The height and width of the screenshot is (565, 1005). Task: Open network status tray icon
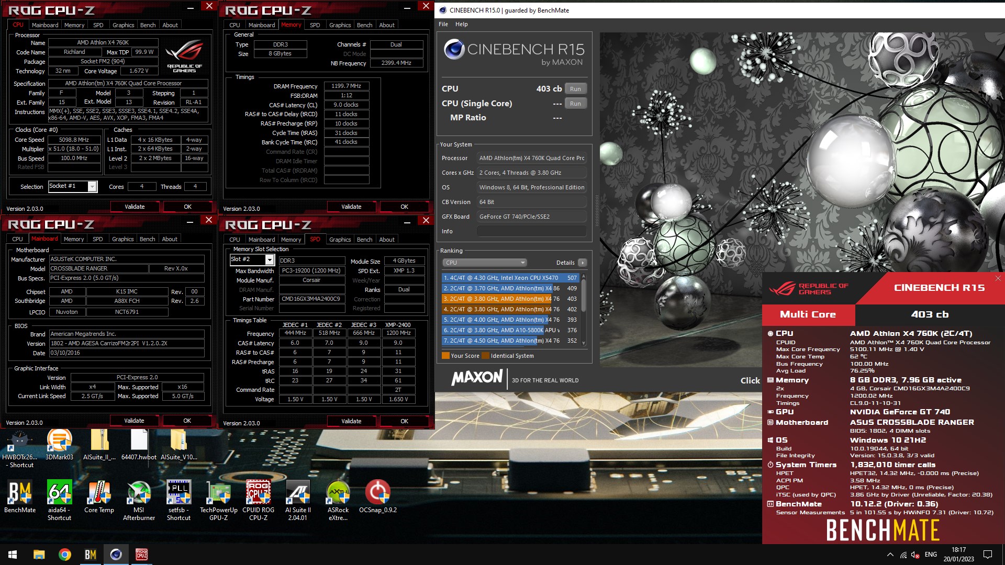click(x=903, y=555)
